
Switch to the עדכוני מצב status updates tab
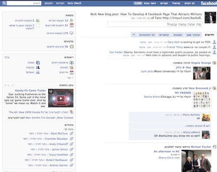coord(193,35)
